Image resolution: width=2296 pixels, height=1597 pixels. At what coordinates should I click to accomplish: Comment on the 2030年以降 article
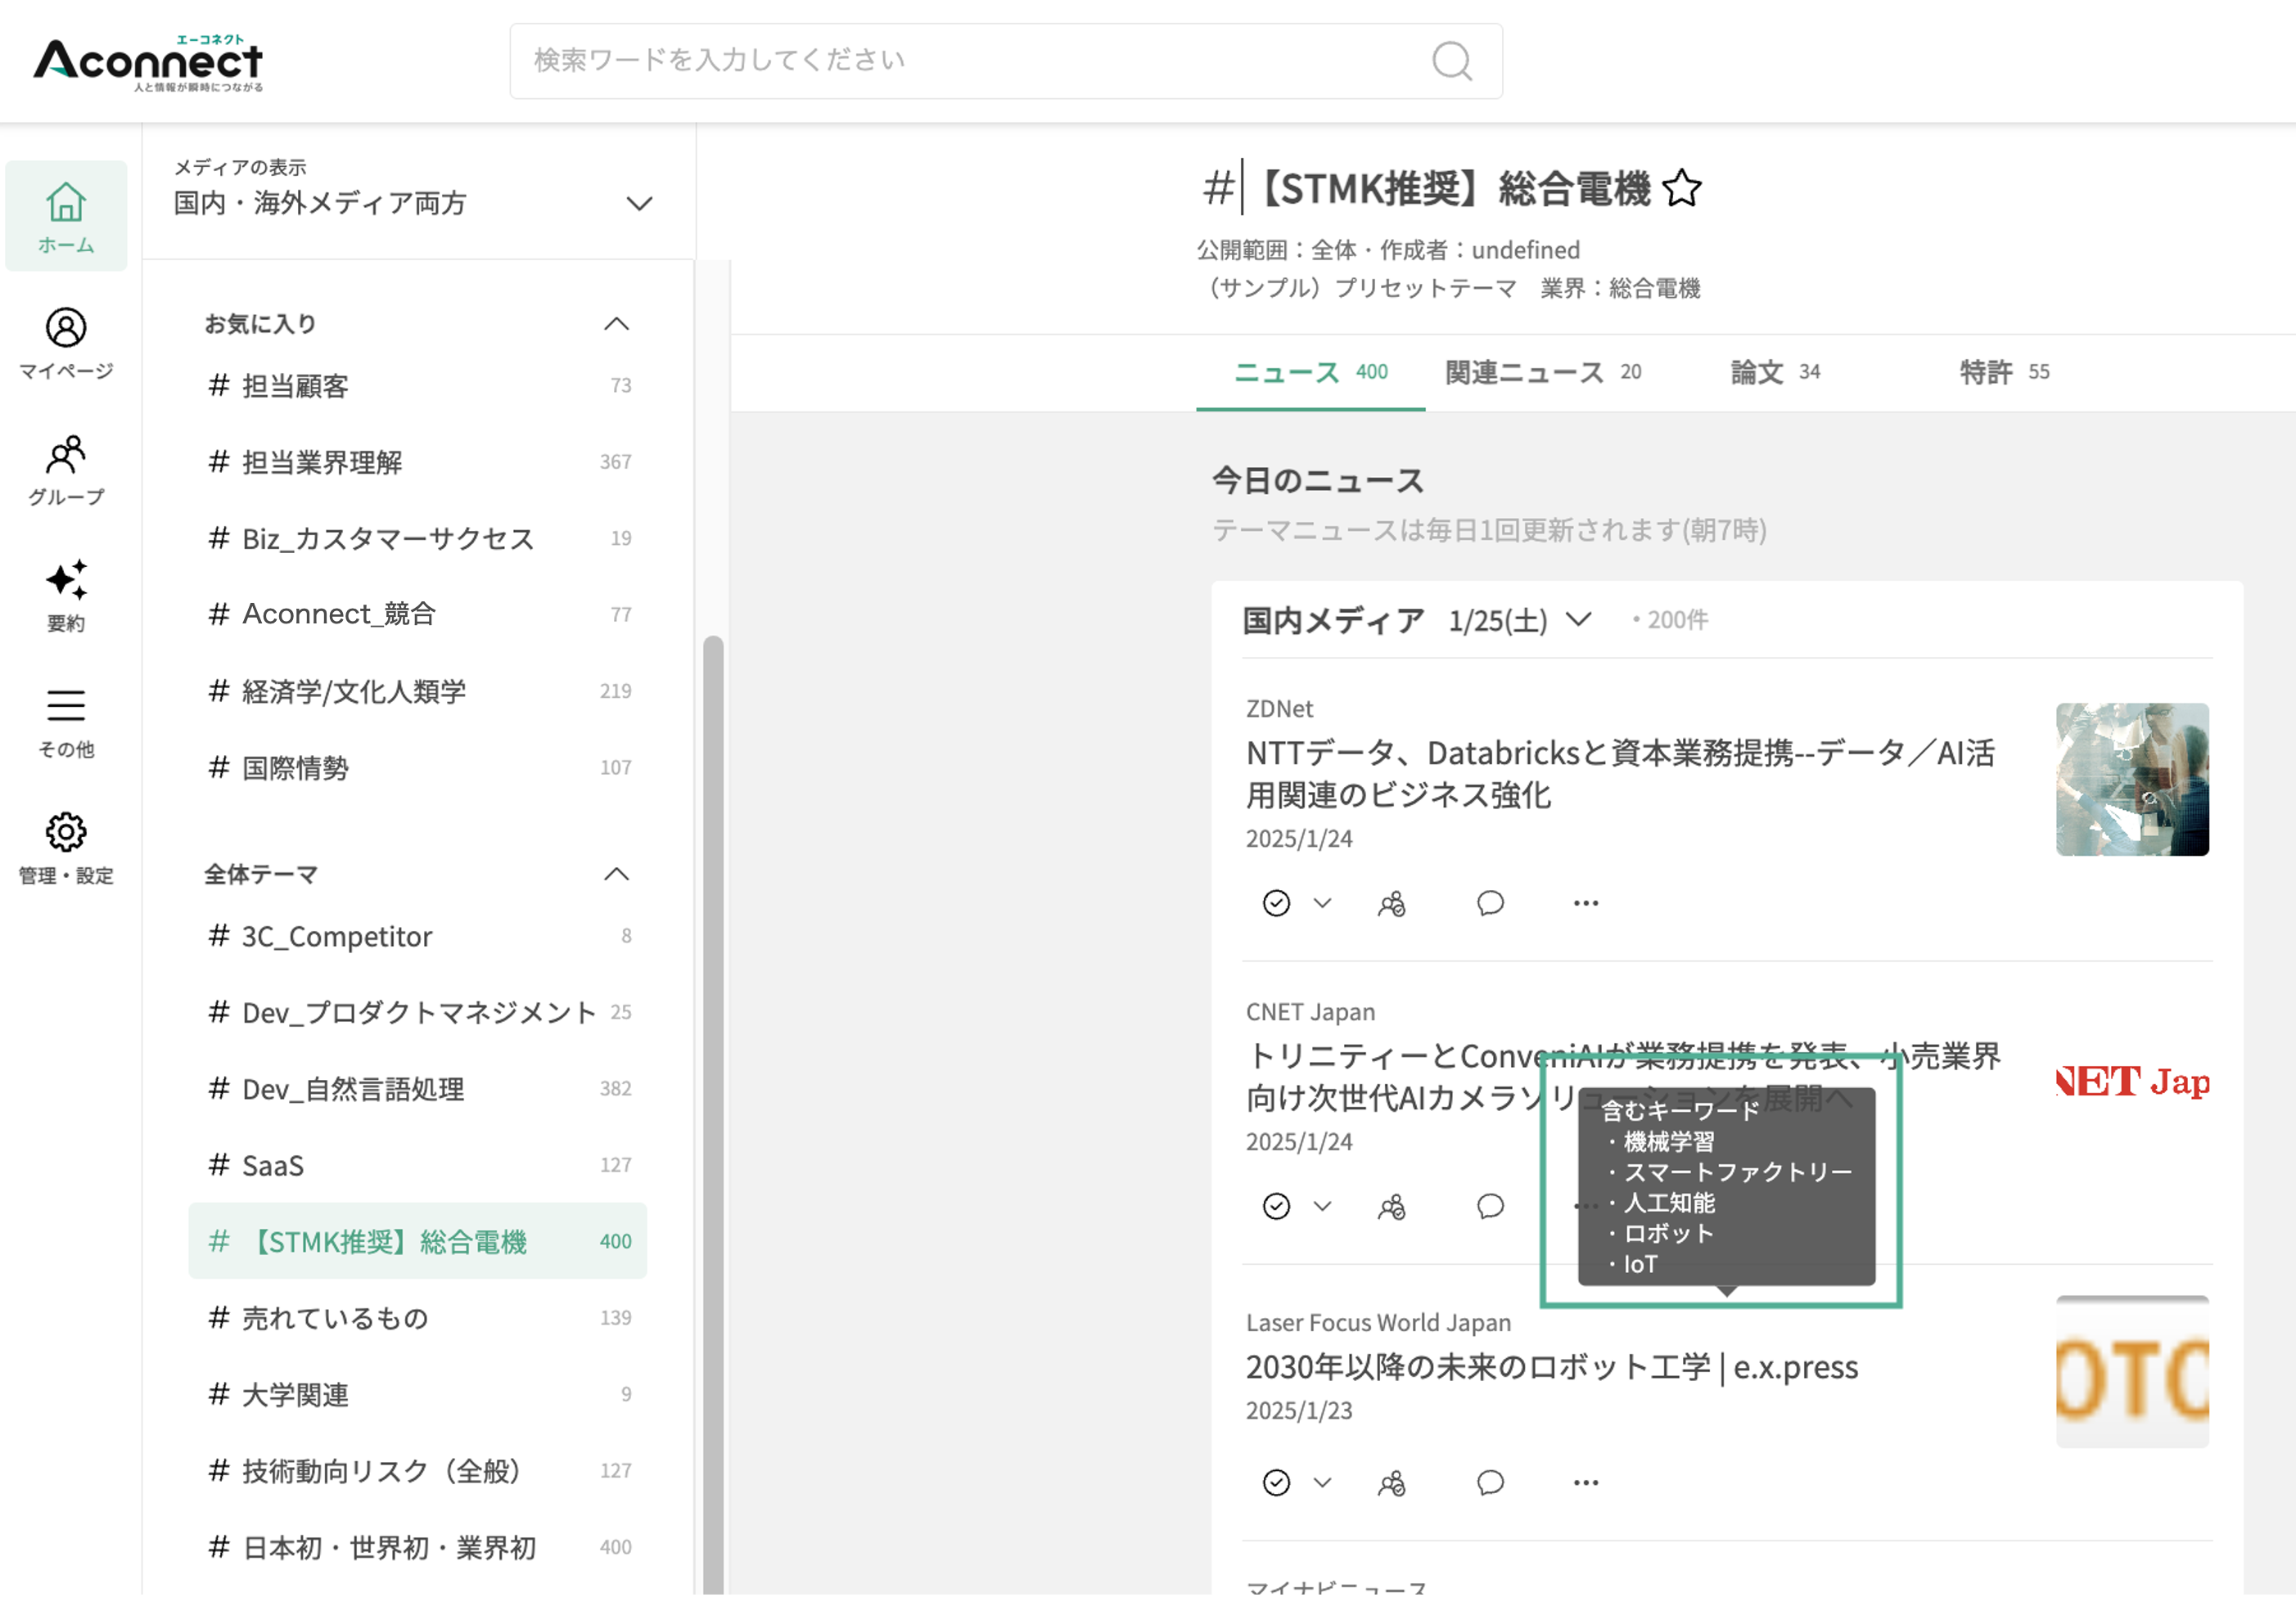click(1490, 1482)
